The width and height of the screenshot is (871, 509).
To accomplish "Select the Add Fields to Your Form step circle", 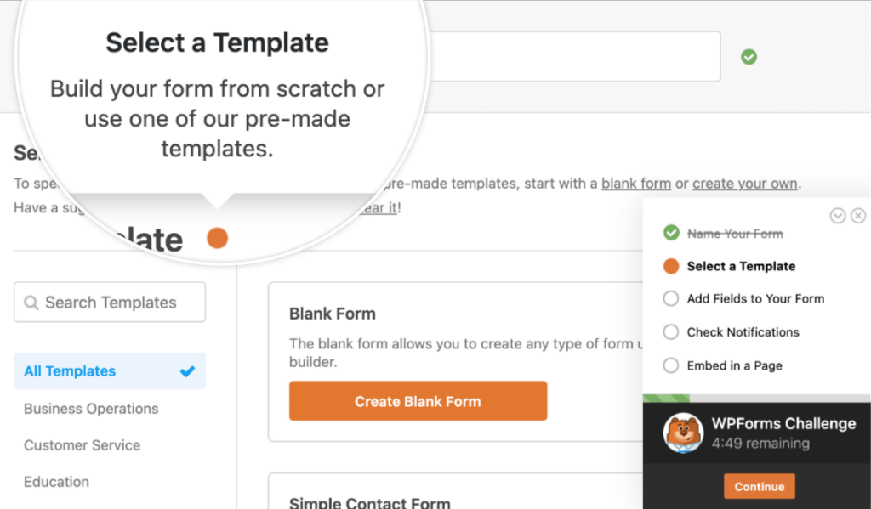I will click(670, 298).
